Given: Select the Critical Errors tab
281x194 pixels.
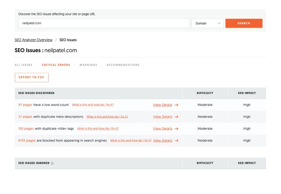Looking at the screenshot, I should pos(56,65).
